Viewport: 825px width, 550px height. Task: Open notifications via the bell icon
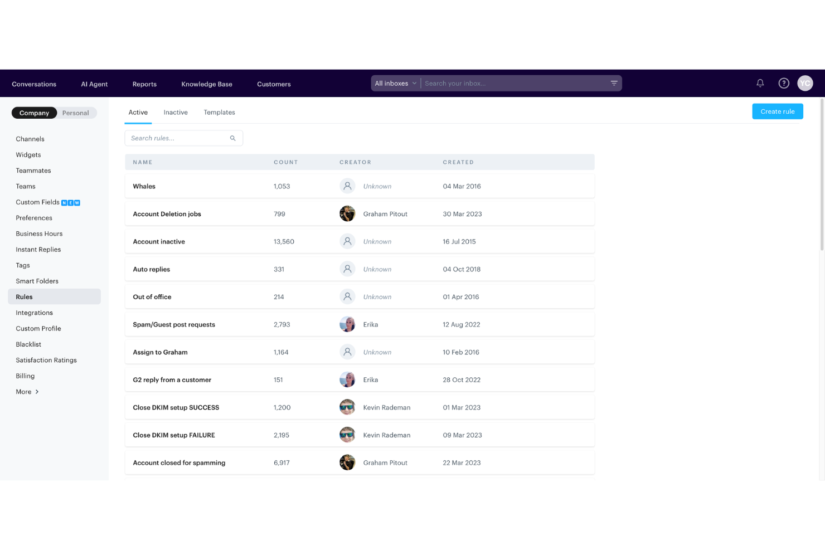[760, 83]
